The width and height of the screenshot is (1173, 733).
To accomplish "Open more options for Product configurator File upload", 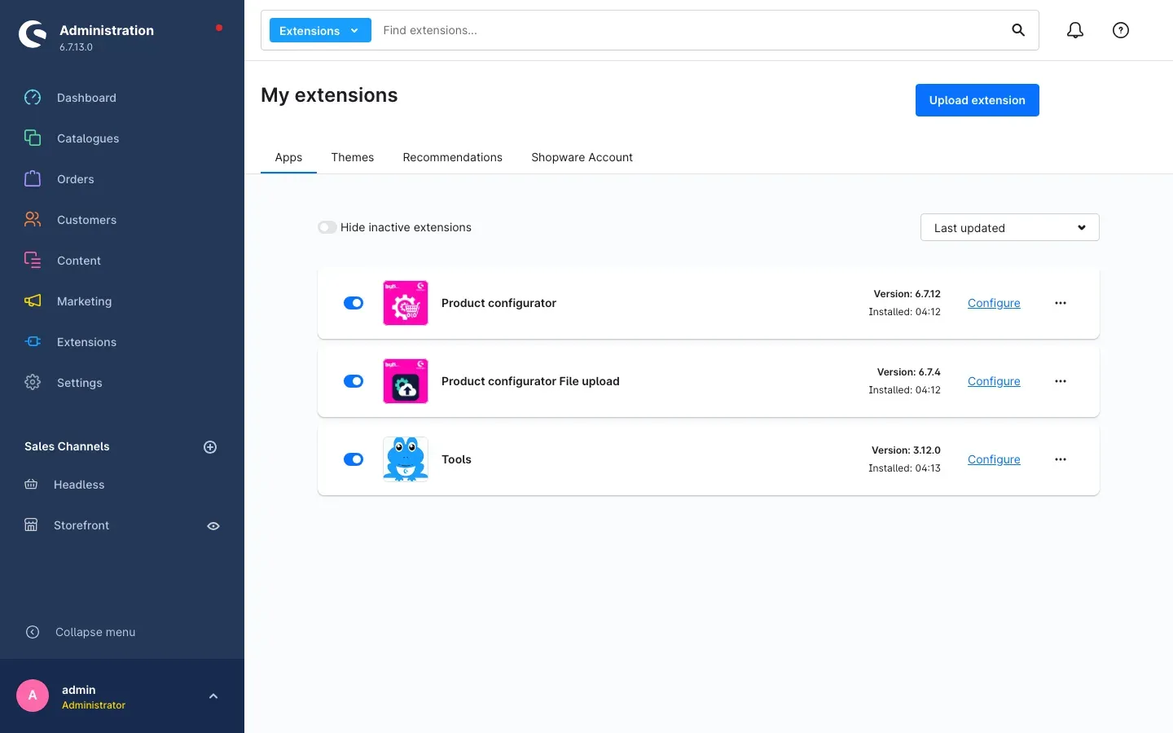I will (1061, 381).
